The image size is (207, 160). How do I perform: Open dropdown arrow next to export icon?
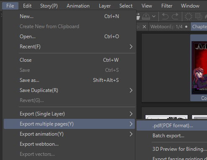(154, 16)
